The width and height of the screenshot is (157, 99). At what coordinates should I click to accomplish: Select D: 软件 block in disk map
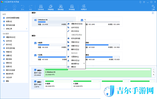click(58, 84)
